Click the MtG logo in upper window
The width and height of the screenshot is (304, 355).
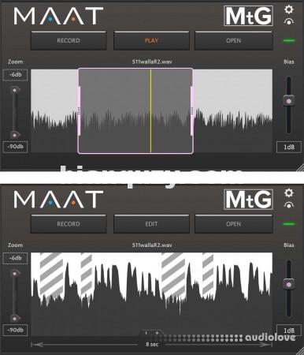(248, 16)
